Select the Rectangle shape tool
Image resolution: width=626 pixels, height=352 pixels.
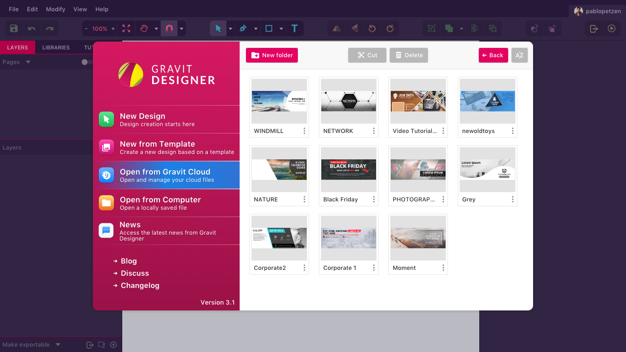[268, 29]
